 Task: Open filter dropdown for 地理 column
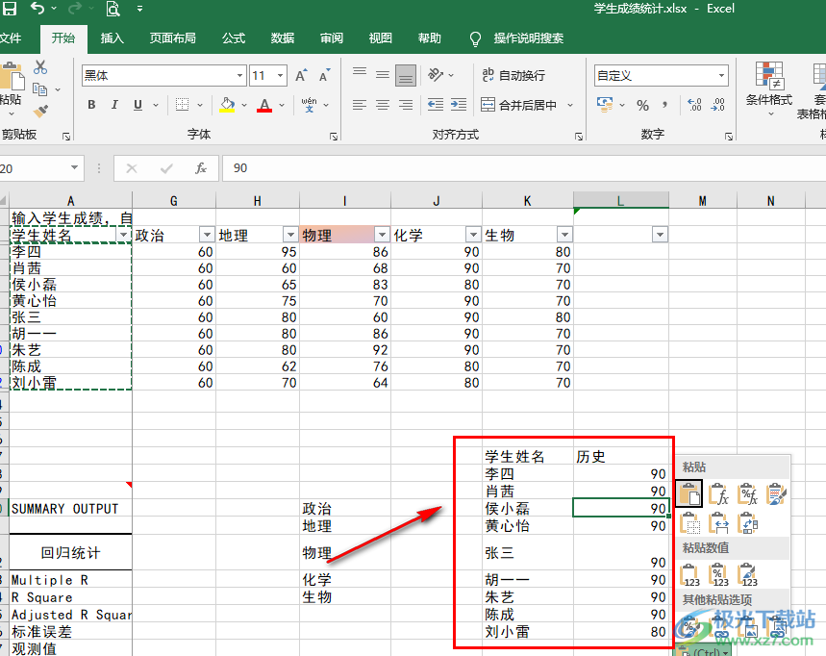(290, 235)
